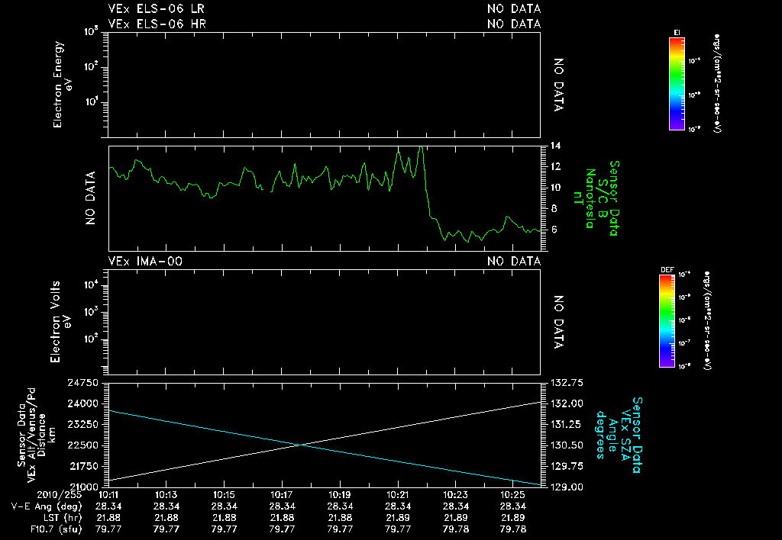Click the 8 nT tick label

[x=553, y=209]
